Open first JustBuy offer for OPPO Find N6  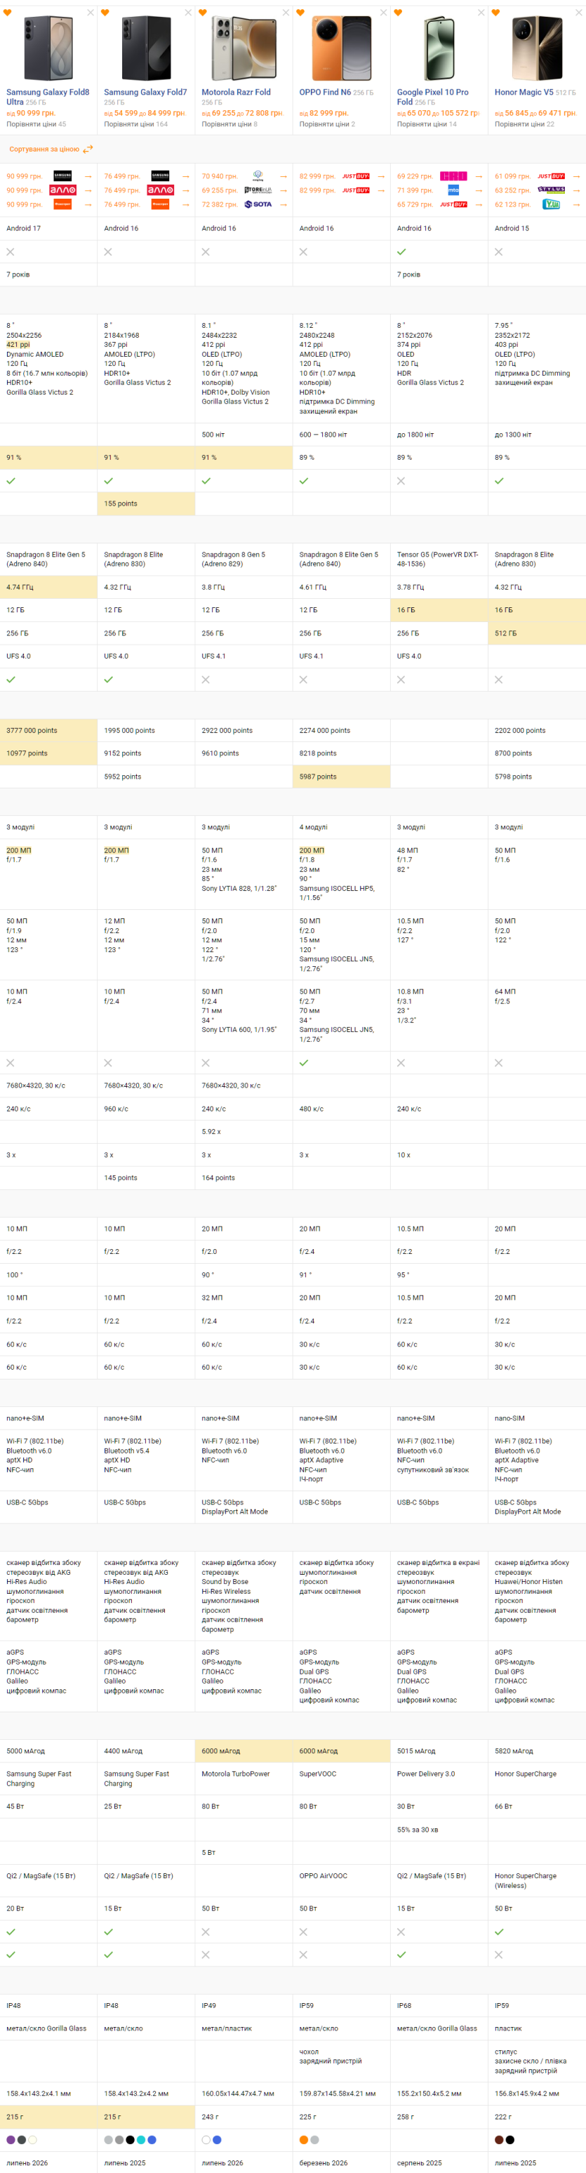click(x=356, y=176)
